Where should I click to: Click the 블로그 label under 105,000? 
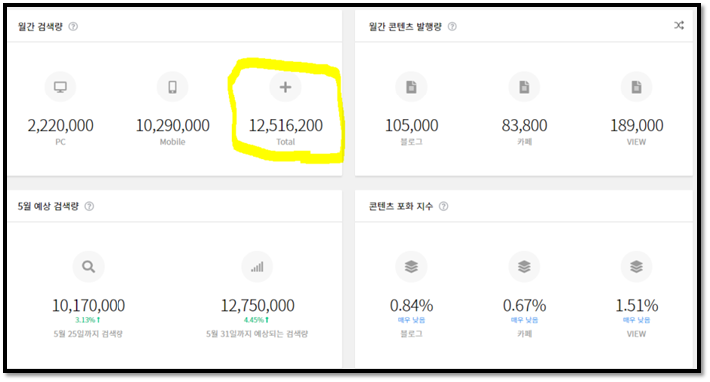411,142
